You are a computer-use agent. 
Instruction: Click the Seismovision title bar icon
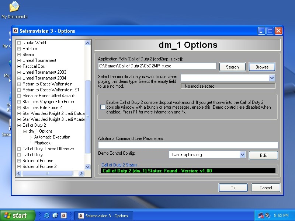click(15, 31)
